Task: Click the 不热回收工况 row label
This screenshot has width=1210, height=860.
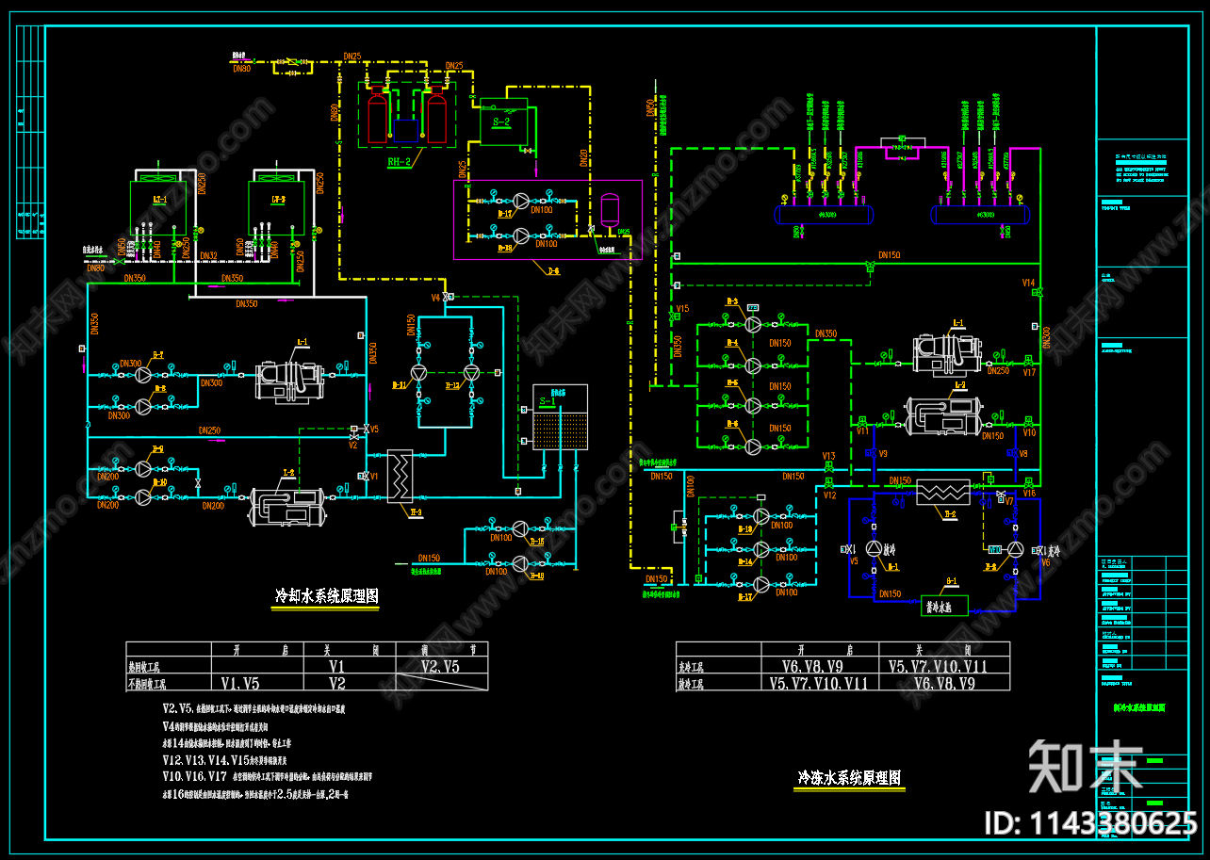Action: 148,684
